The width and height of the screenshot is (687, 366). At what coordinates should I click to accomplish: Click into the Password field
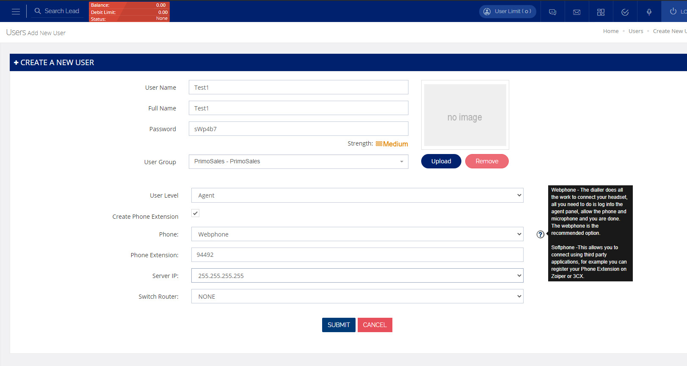click(x=298, y=129)
